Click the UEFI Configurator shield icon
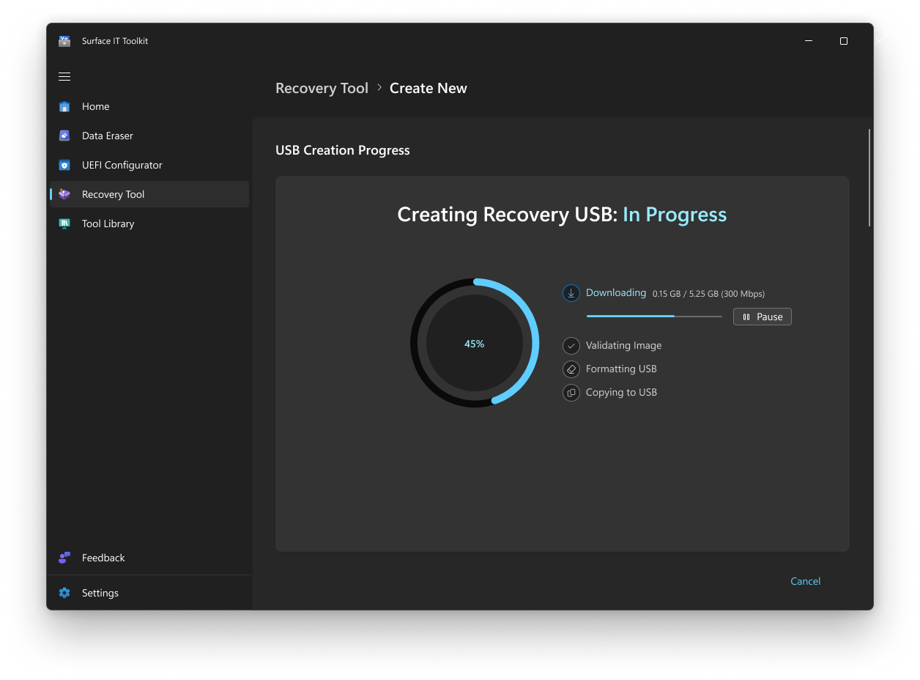This screenshot has width=920, height=680. point(64,165)
